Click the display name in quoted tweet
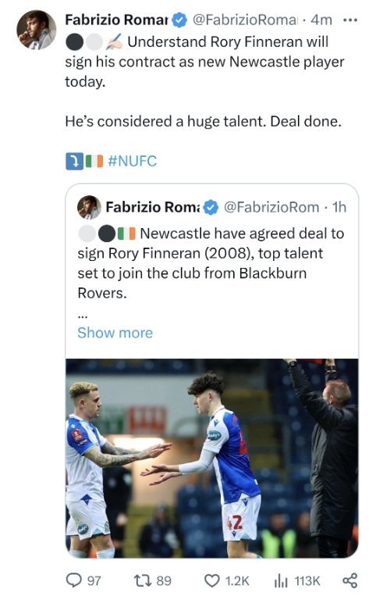Viewport: 376px width, 600px height. (x=152, y=207)
